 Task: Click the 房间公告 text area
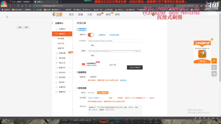(x=115, y=110)
